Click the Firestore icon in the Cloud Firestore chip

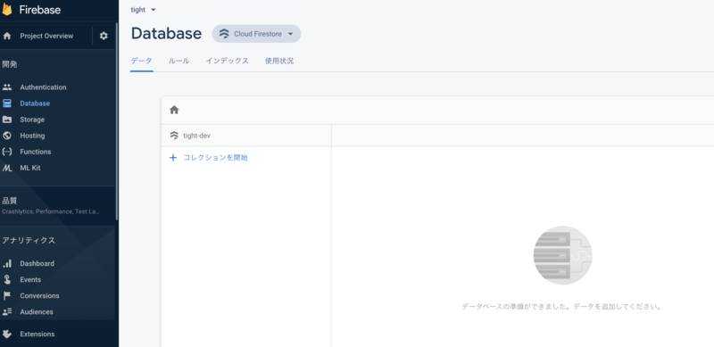pyautogui.click(x=224, y=34)
